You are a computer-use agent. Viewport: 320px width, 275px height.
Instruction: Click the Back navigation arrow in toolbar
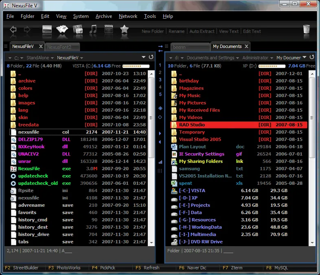point(13,30)
